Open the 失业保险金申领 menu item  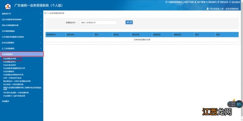point(10,59)
